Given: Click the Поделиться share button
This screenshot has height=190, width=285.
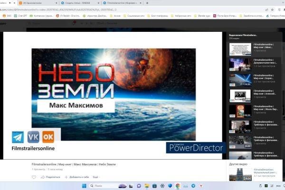Looking at the screenshot, I should click(x=50, y=177).
